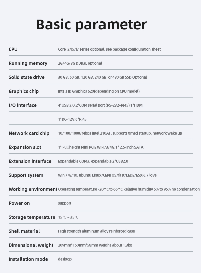Click the Expandable COM3 value text
This screenshot has height=273, width=201.
pos(93,161)
